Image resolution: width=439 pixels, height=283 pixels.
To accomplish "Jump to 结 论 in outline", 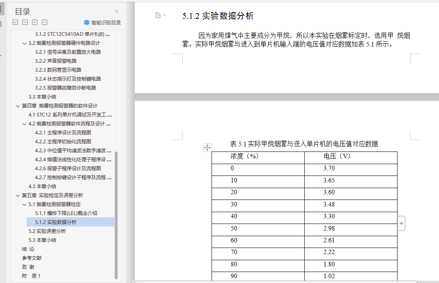I will coord(28,249).
